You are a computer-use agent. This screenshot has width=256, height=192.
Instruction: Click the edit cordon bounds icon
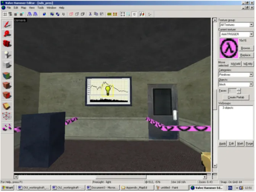pos(115,14)
